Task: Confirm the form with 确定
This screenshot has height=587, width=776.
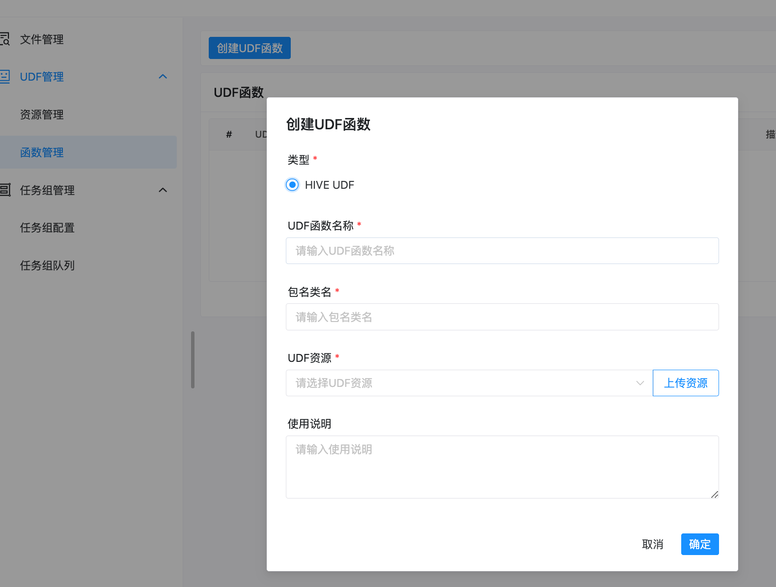Action: 700,544
